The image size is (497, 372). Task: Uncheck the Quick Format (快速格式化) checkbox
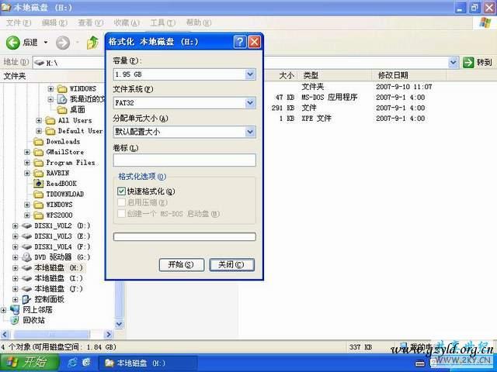(122, 191)
